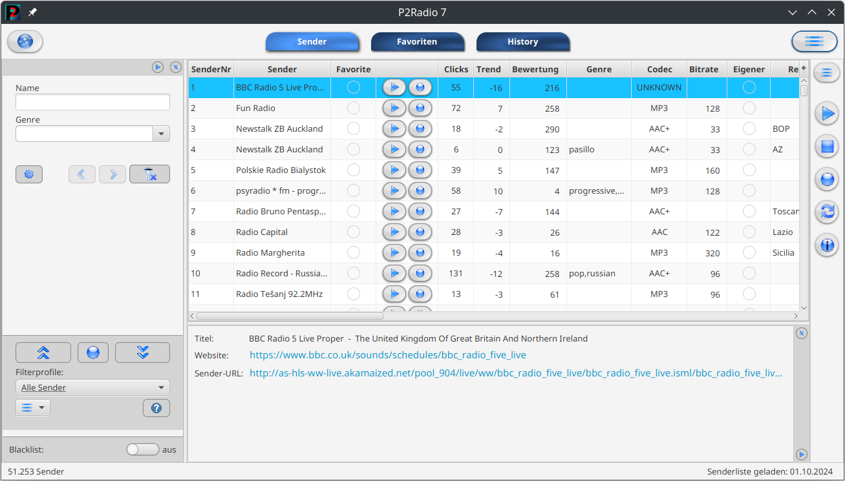Click sphere button between the double-arrow buttons
Image resolution: width=845 pixels, height=481 pixels.
click(93, 353)
